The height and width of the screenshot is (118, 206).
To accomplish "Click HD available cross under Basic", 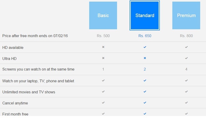I will coord(103,47).
